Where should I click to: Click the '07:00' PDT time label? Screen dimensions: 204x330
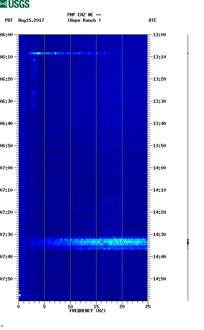(6, 168)
